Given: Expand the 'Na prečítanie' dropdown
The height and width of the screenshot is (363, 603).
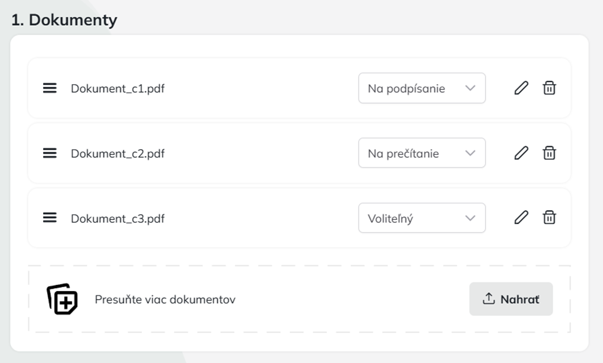Looking at the screenshot, I should [x=421, y=153].
